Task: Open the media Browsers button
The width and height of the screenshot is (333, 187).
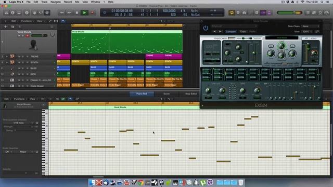Action: pyautogui.click(x=327, y=12)
